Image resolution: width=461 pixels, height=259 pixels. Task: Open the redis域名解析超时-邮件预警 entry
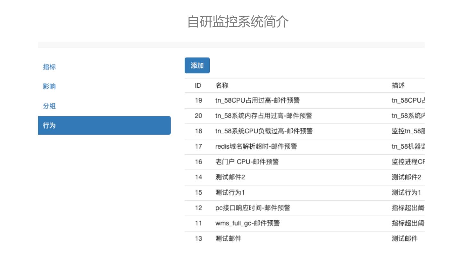(x=256, y=146)
